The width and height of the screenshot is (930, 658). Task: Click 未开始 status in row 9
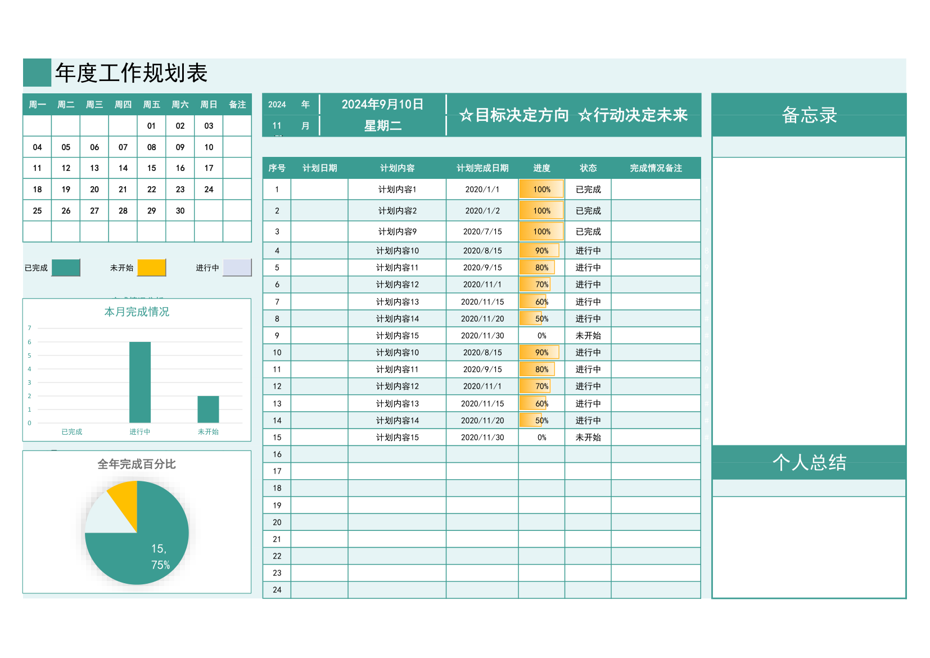pos(588,336)
